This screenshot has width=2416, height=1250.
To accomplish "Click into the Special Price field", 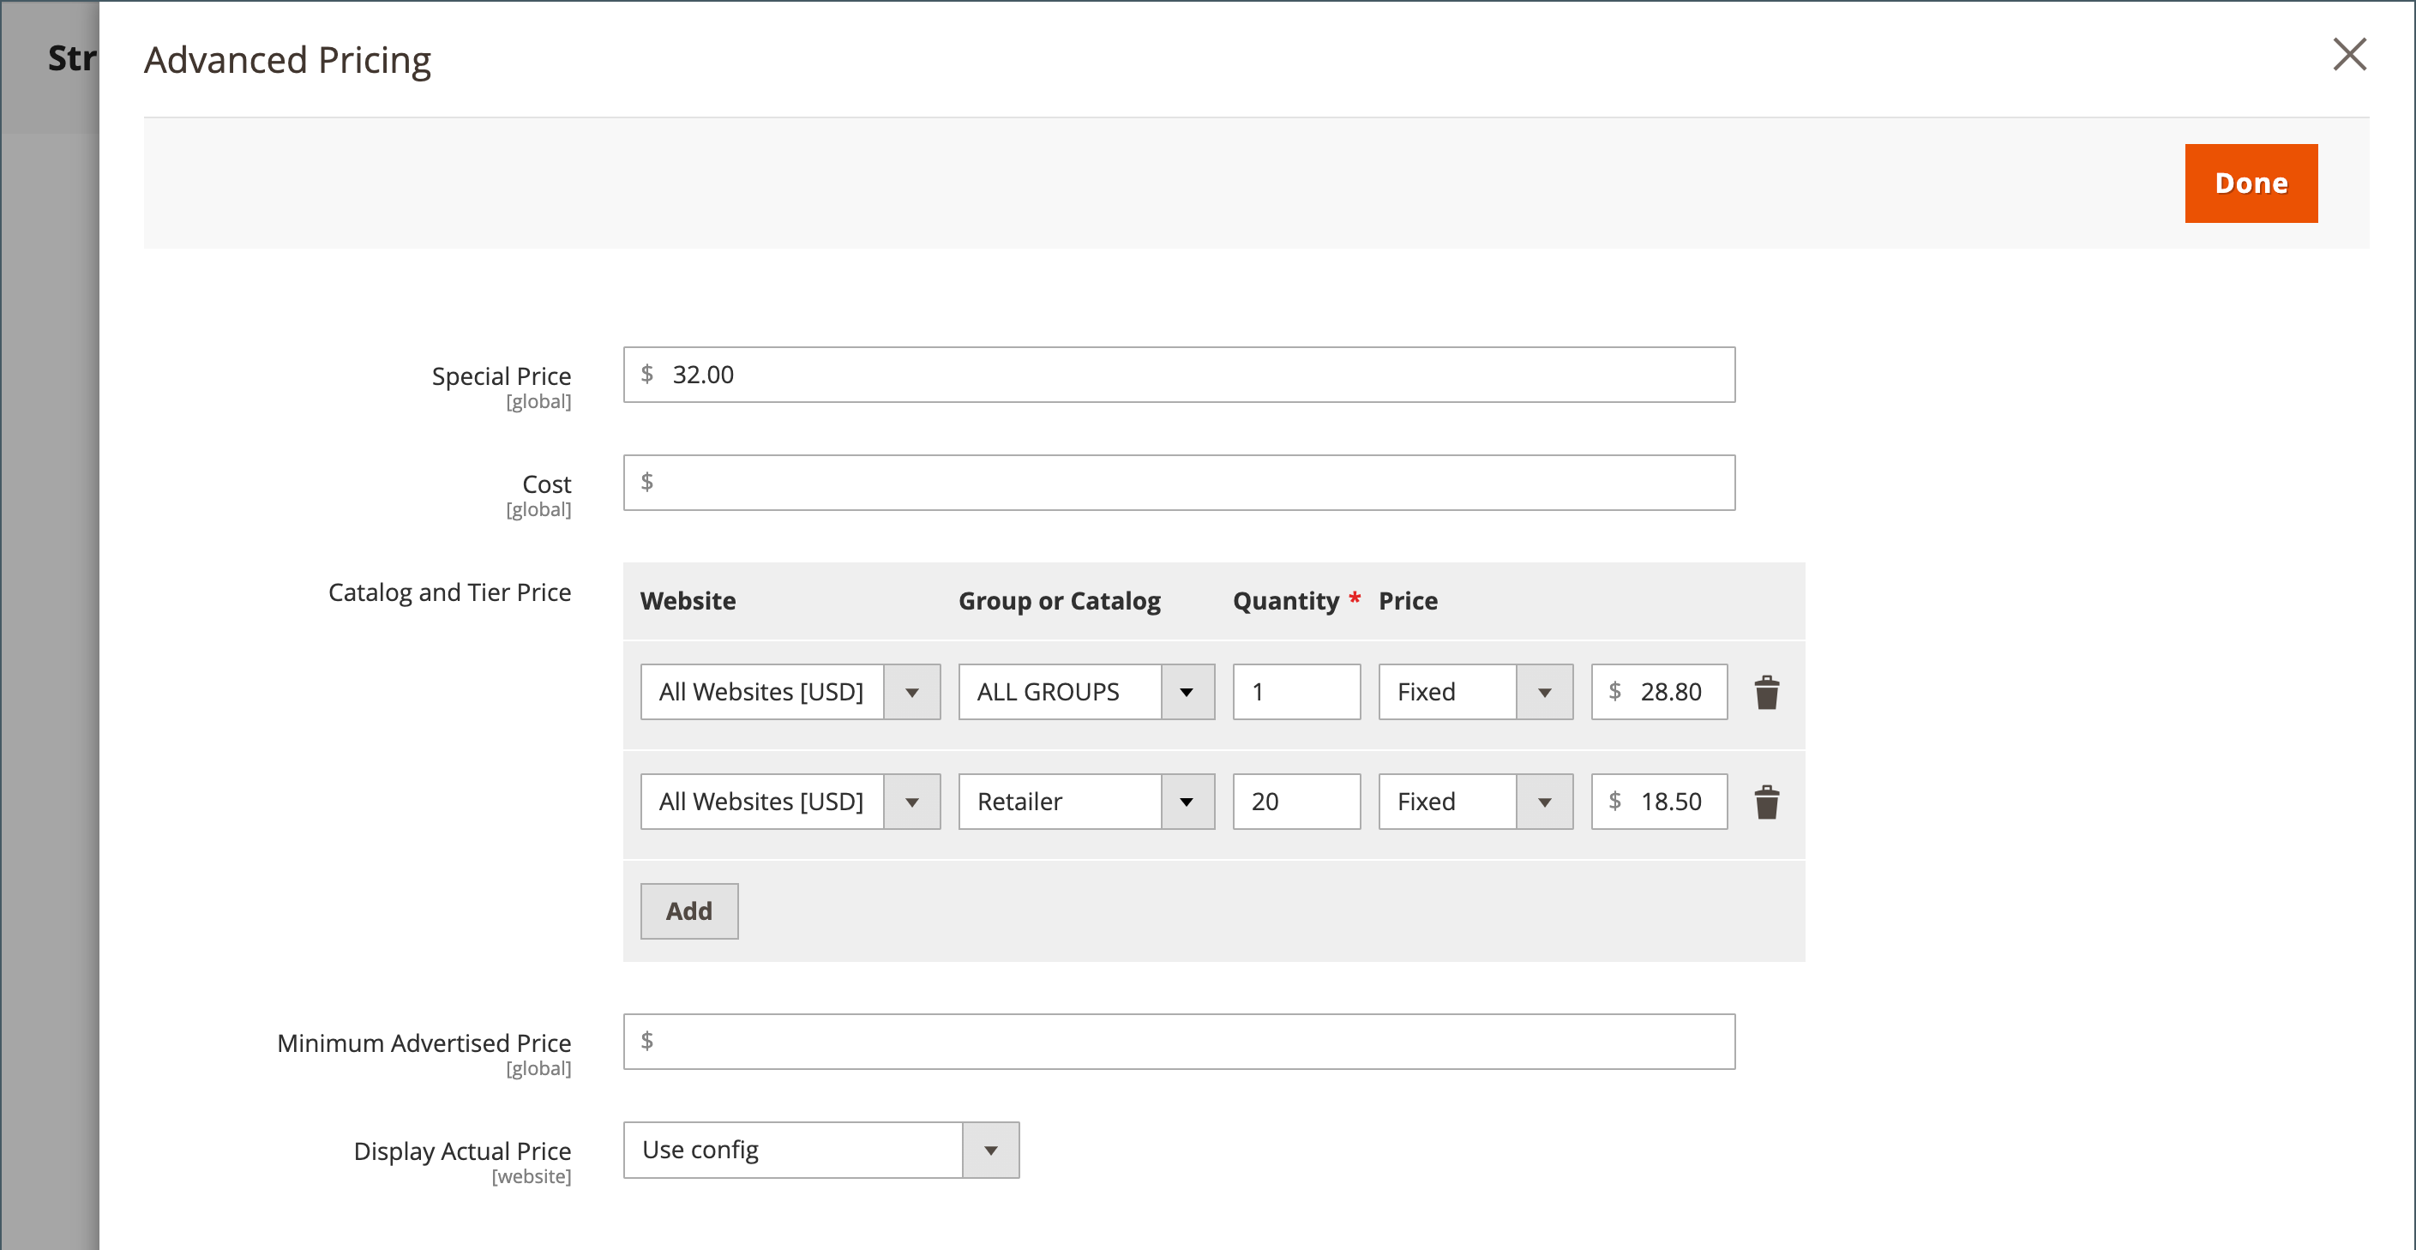I will (1178, 376).
